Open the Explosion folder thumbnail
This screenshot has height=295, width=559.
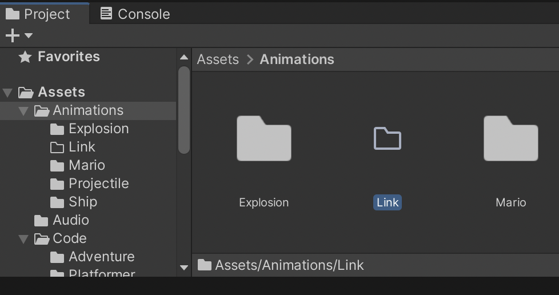tap(263, 138)
